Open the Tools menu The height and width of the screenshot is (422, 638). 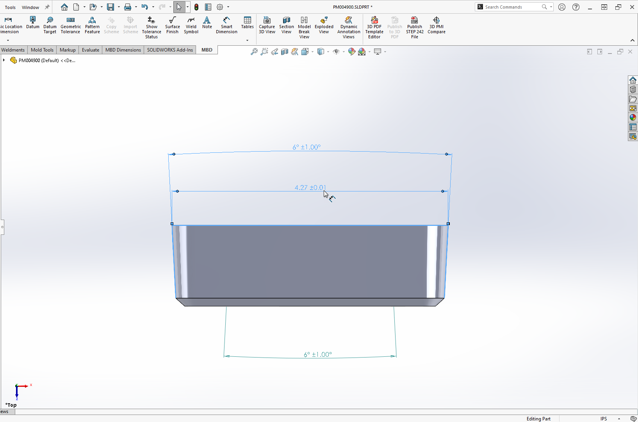click(x=10, y=7)
